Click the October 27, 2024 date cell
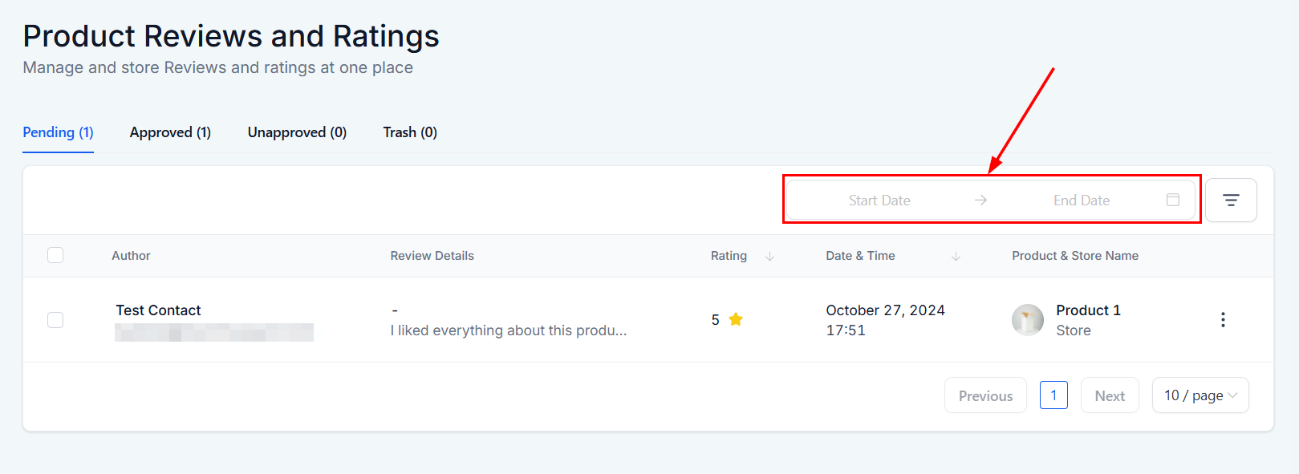The height and width of the screenshot is (474, 1299). 886,310
